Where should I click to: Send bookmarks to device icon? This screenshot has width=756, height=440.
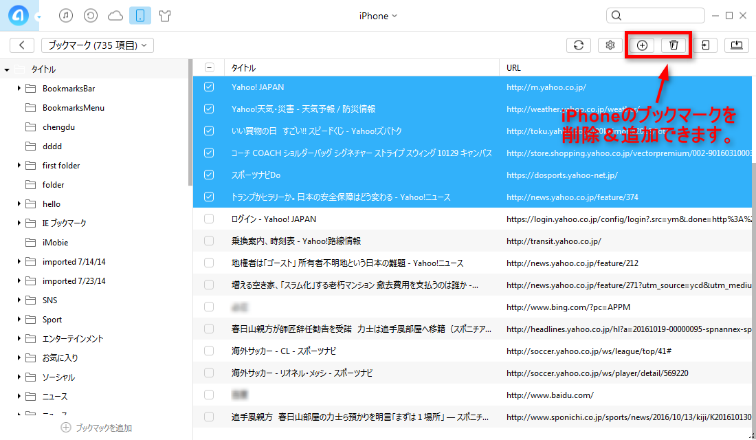[705, 45]
